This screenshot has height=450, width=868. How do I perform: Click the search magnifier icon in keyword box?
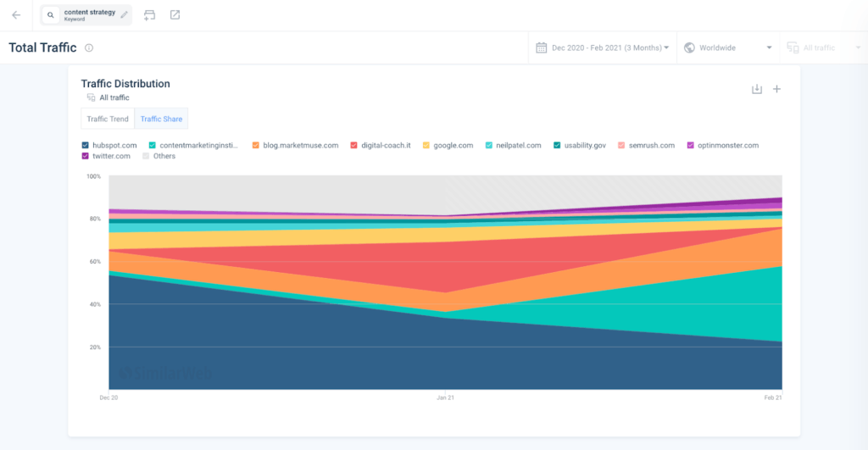pyautogui.click(x=51, y=15)
